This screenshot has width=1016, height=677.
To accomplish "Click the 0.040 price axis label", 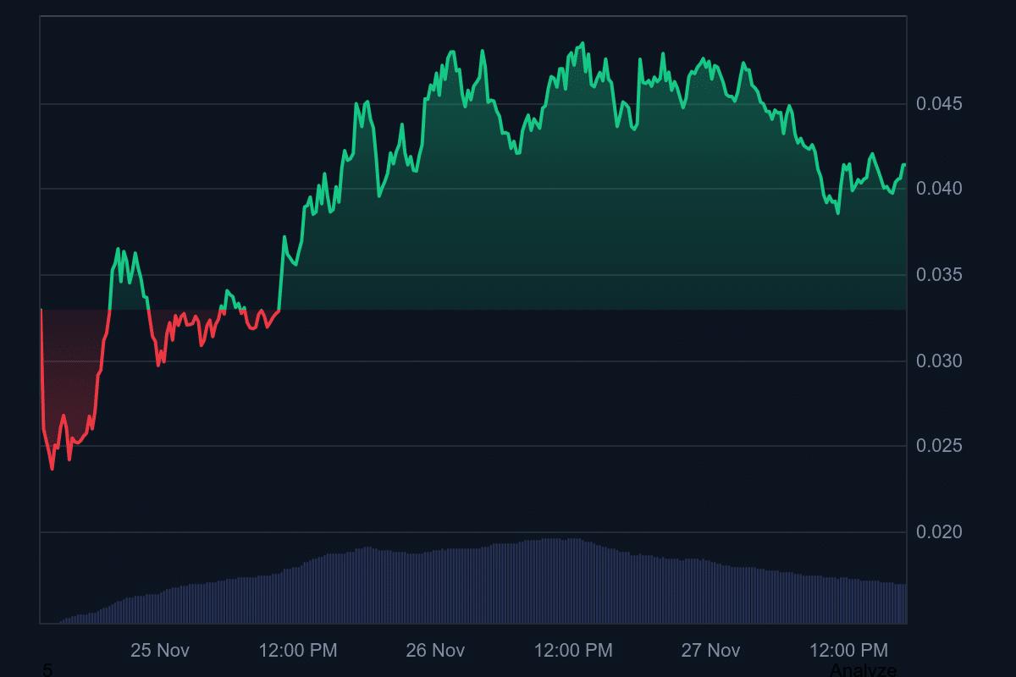I will 939,188.
